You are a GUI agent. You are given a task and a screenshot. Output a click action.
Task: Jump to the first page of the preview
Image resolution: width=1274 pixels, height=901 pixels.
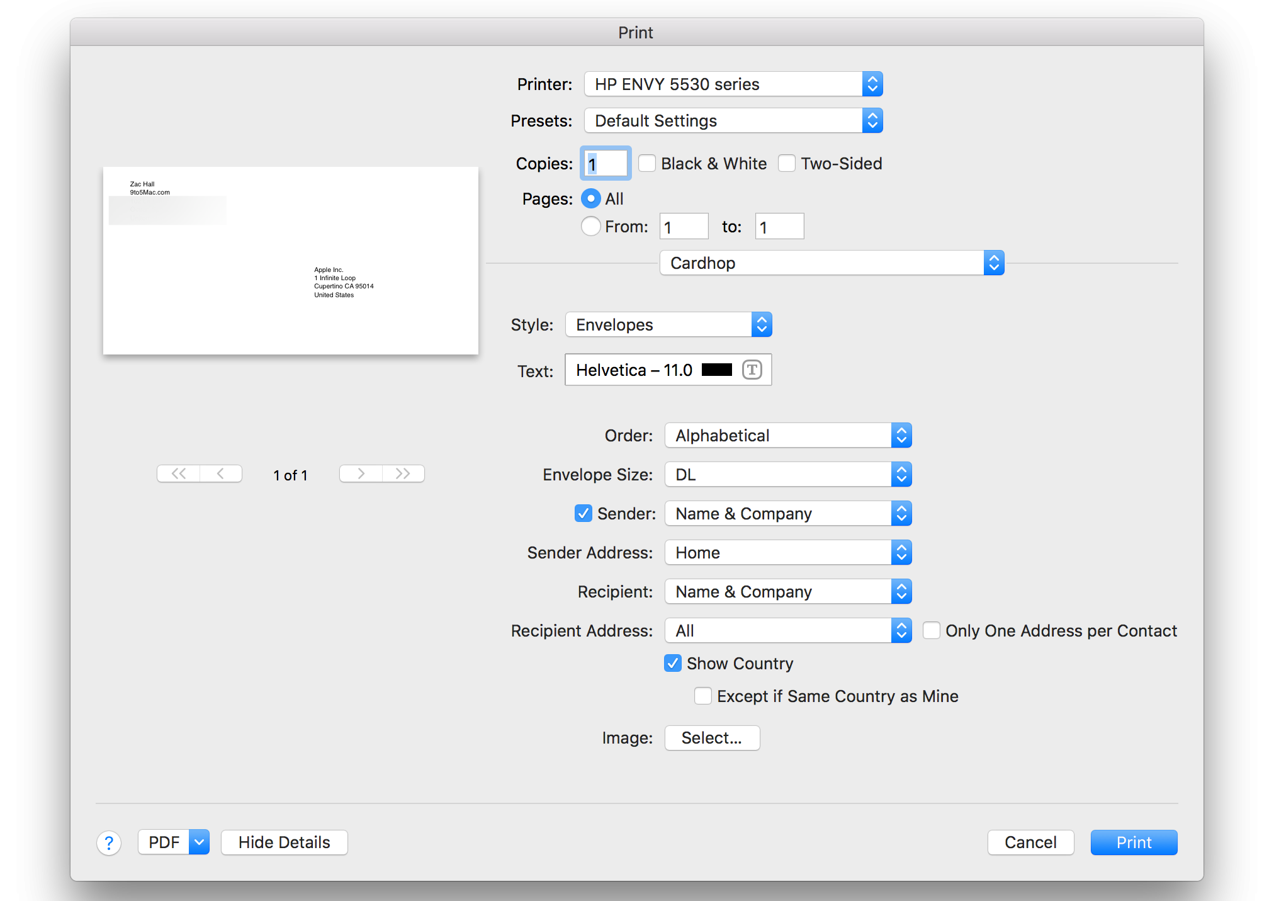coord(178,473)
